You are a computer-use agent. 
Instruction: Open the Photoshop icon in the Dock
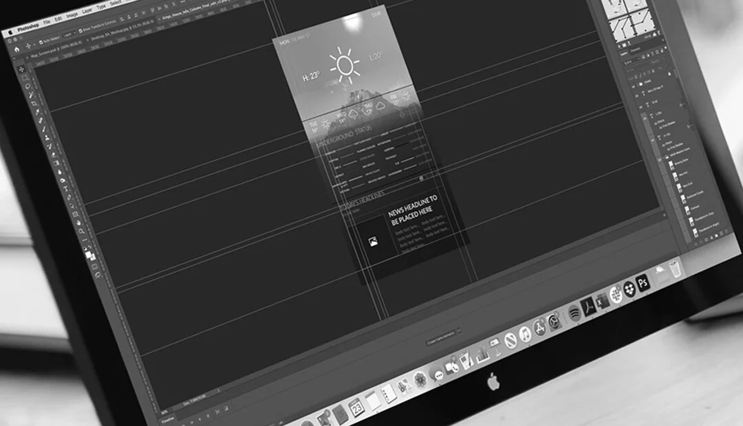(643, 283)
